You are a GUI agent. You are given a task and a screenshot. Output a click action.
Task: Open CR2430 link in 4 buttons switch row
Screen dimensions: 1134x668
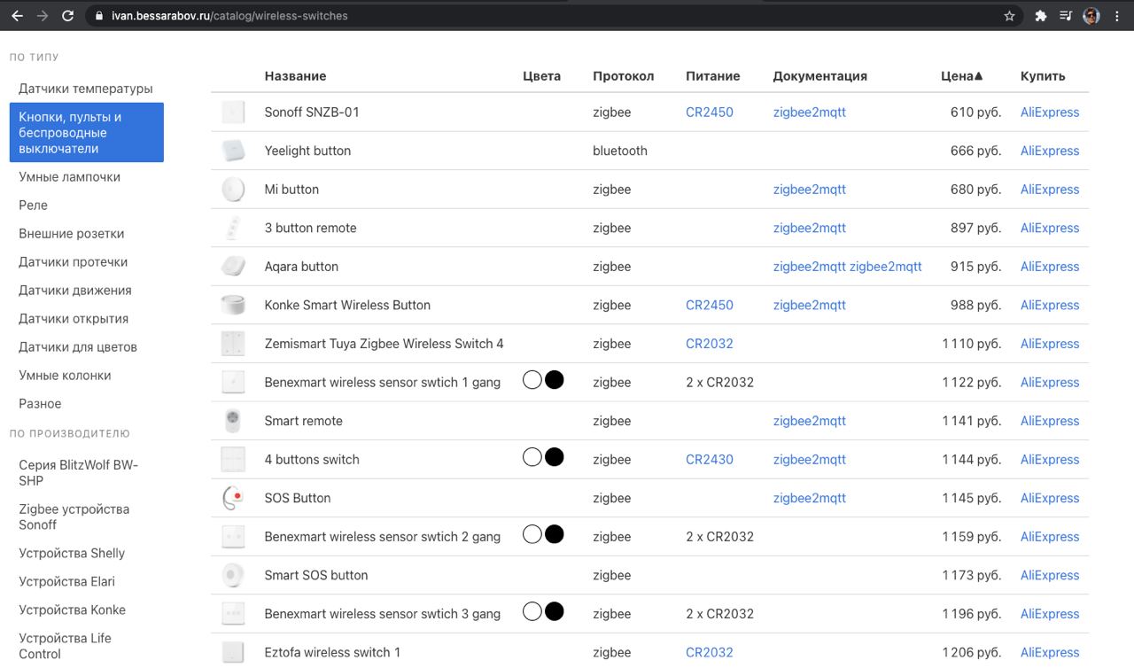coord(710,460)
